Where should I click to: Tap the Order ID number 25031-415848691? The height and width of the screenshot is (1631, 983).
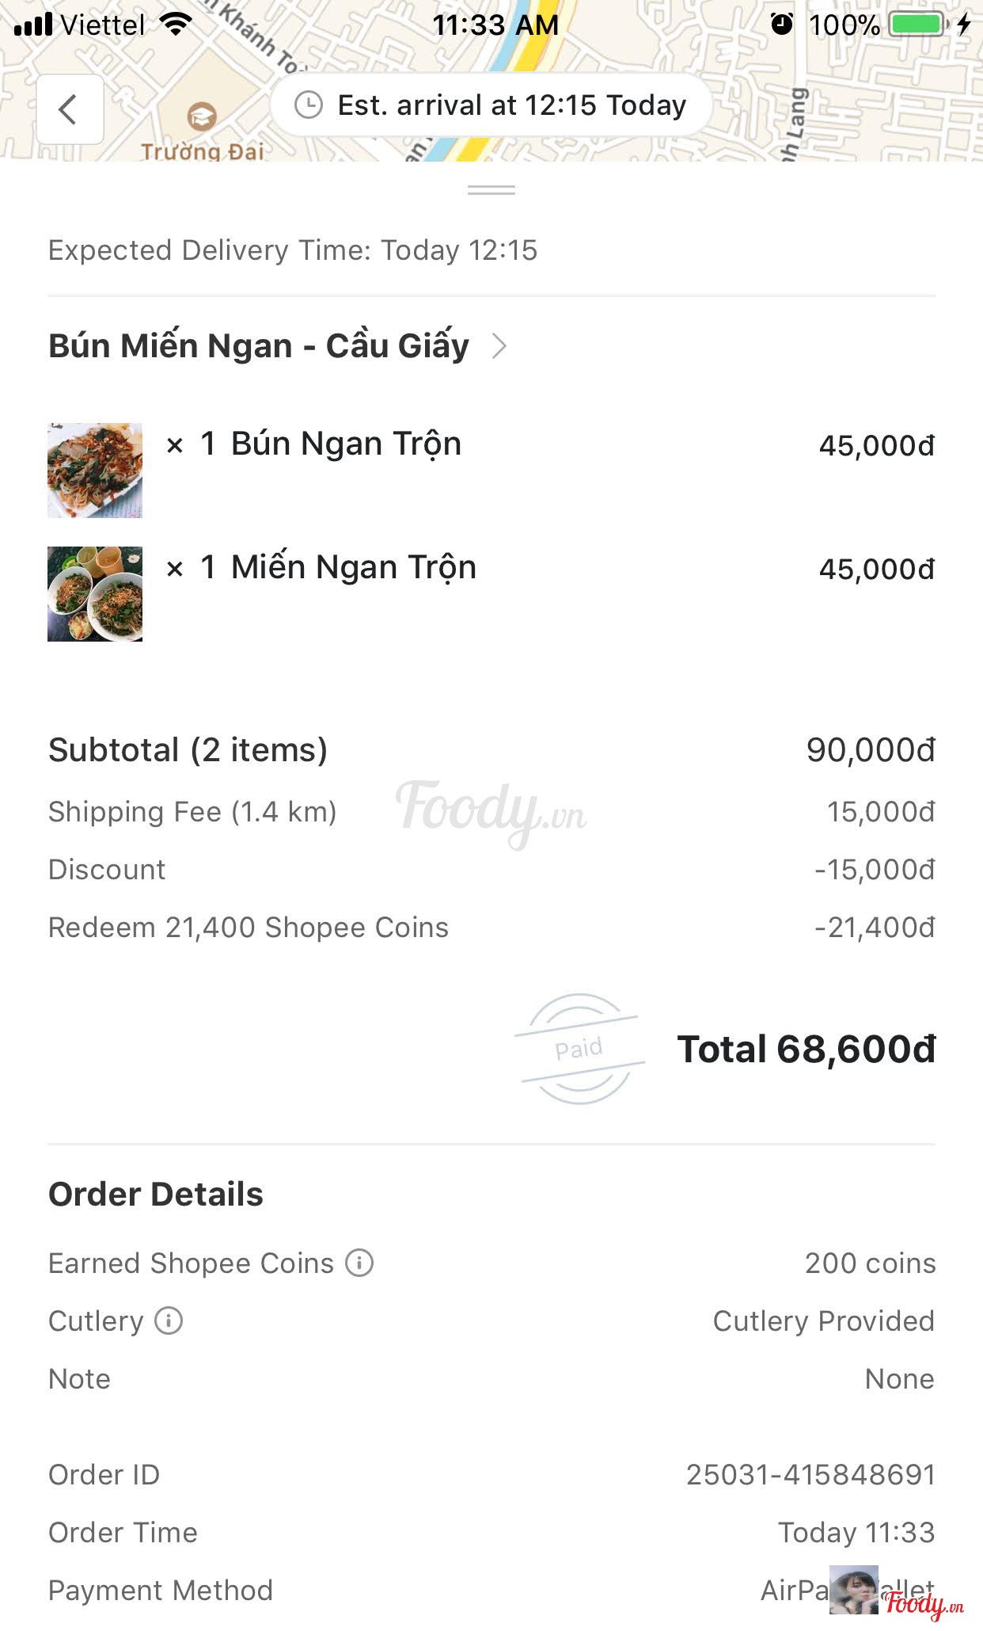pos(810,1474)
